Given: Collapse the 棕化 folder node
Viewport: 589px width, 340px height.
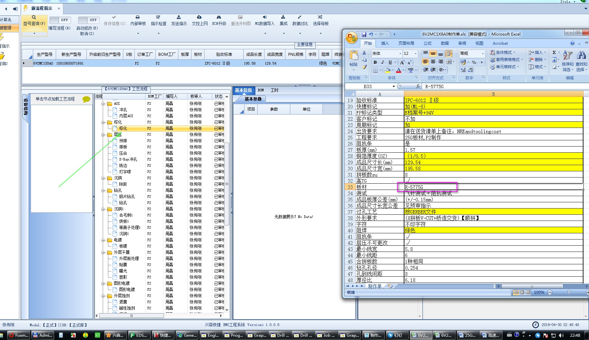Looking at the screenshot, I should pyautogui.click(x=103, y=122).
